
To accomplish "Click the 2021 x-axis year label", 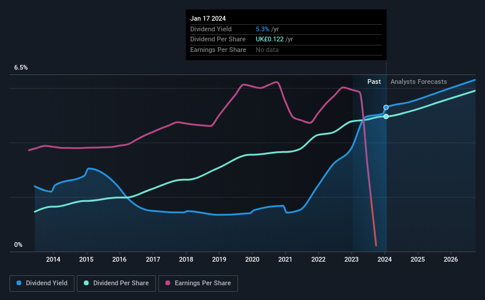I will [285, 259].
